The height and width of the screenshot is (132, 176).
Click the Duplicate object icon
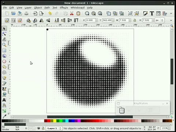[109, 13]
